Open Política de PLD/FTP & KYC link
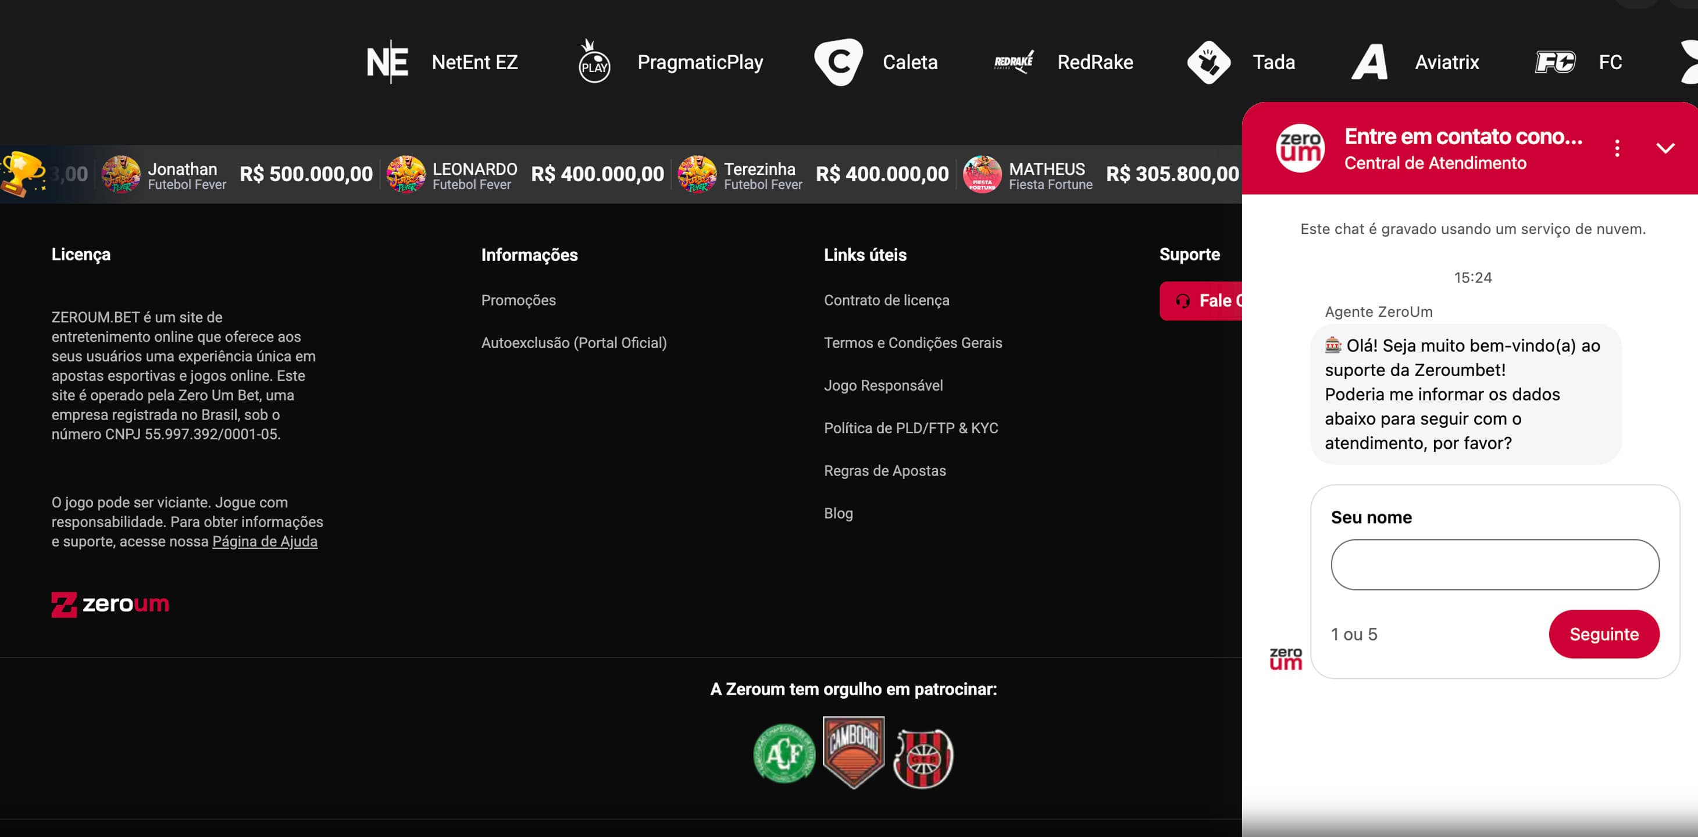 [911, 428]
